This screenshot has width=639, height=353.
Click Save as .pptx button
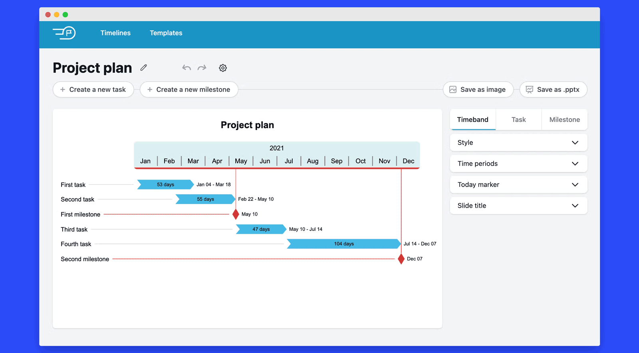[553, 89]
